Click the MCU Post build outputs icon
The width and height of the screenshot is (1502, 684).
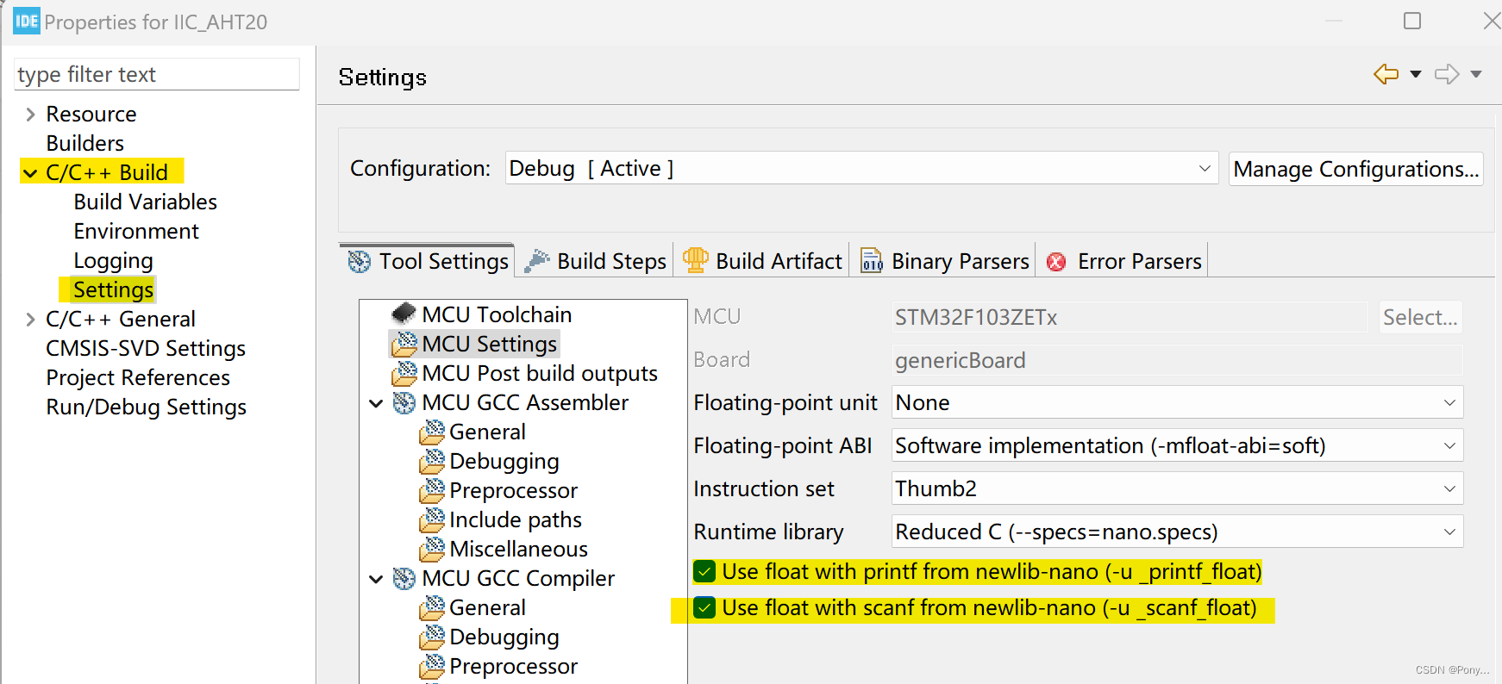pos(404,373)
